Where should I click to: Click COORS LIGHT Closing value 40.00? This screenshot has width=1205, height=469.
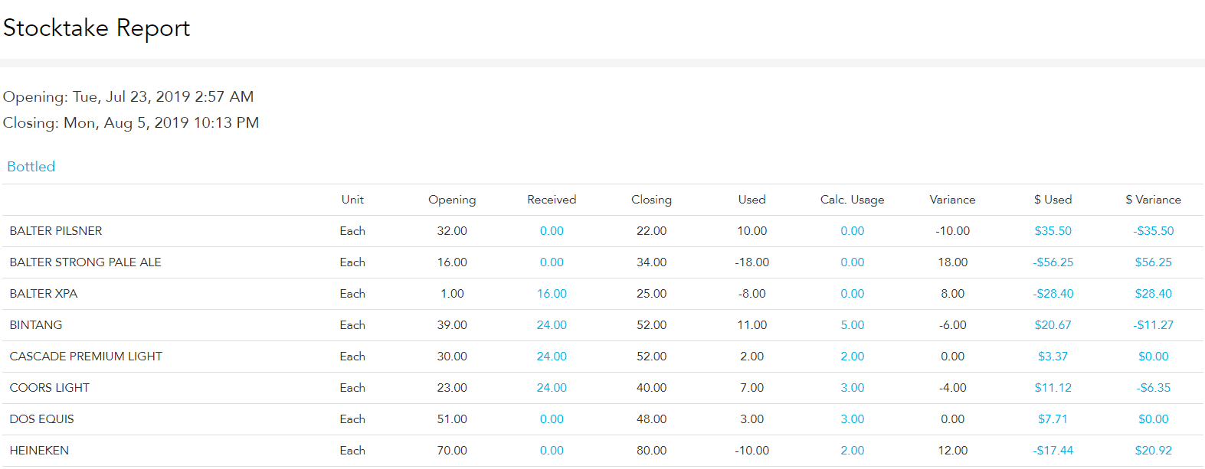[x=652, y=388]
